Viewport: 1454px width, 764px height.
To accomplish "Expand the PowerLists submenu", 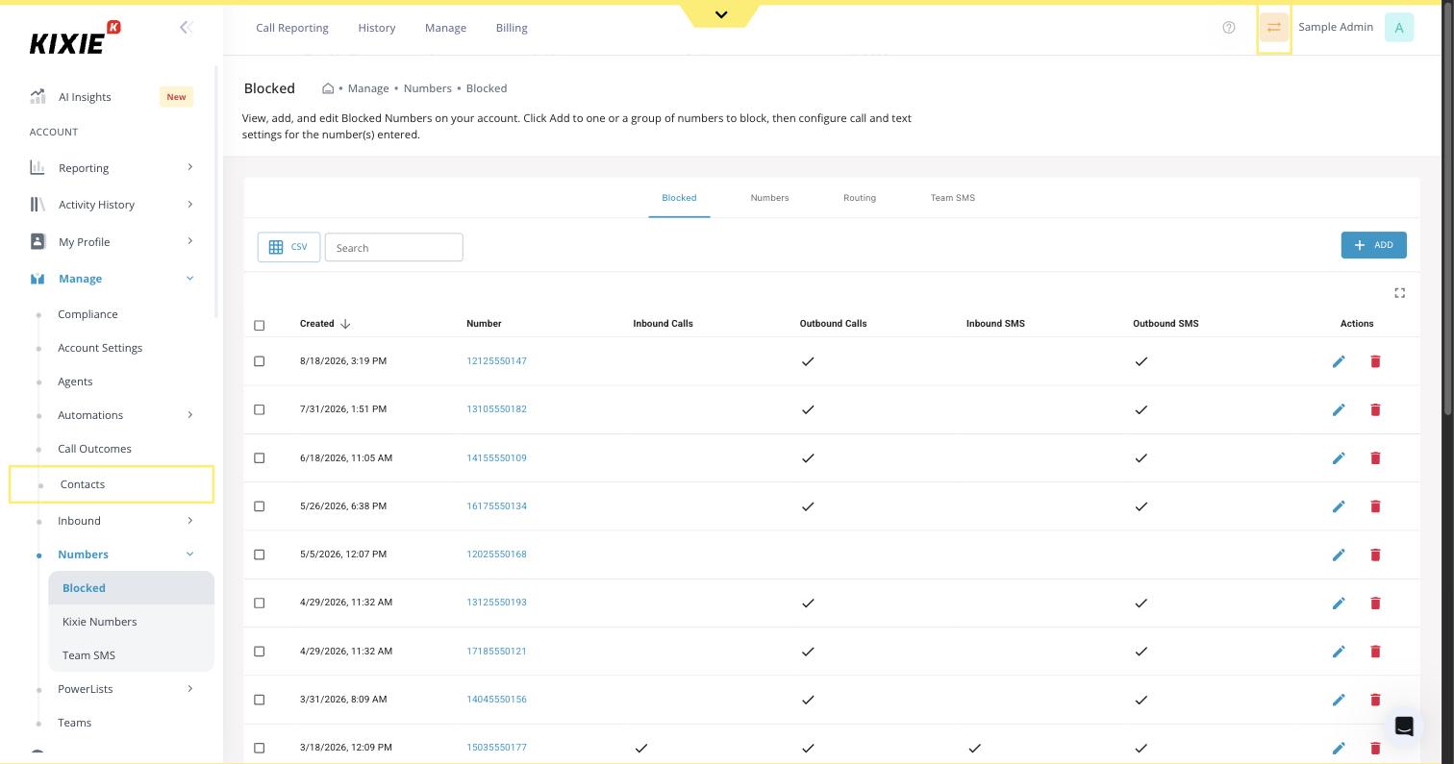I will [189, 689].
